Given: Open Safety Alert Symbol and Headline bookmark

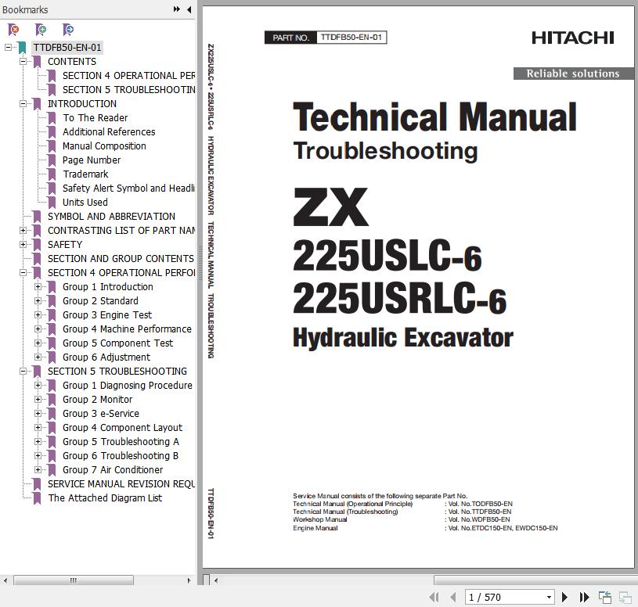Looking at the screenshot, I should (128, 189).
